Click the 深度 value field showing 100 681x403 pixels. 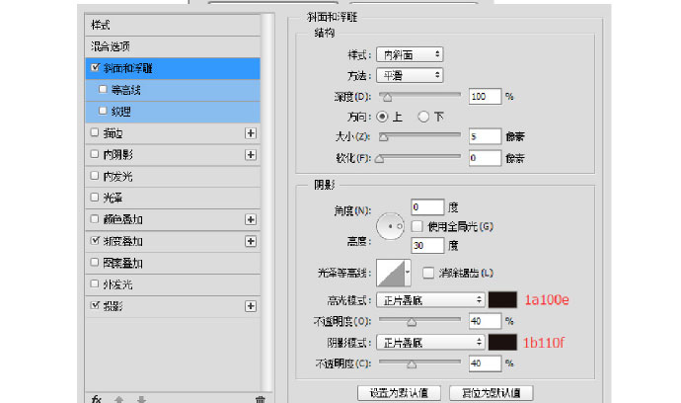click(486, 97)
